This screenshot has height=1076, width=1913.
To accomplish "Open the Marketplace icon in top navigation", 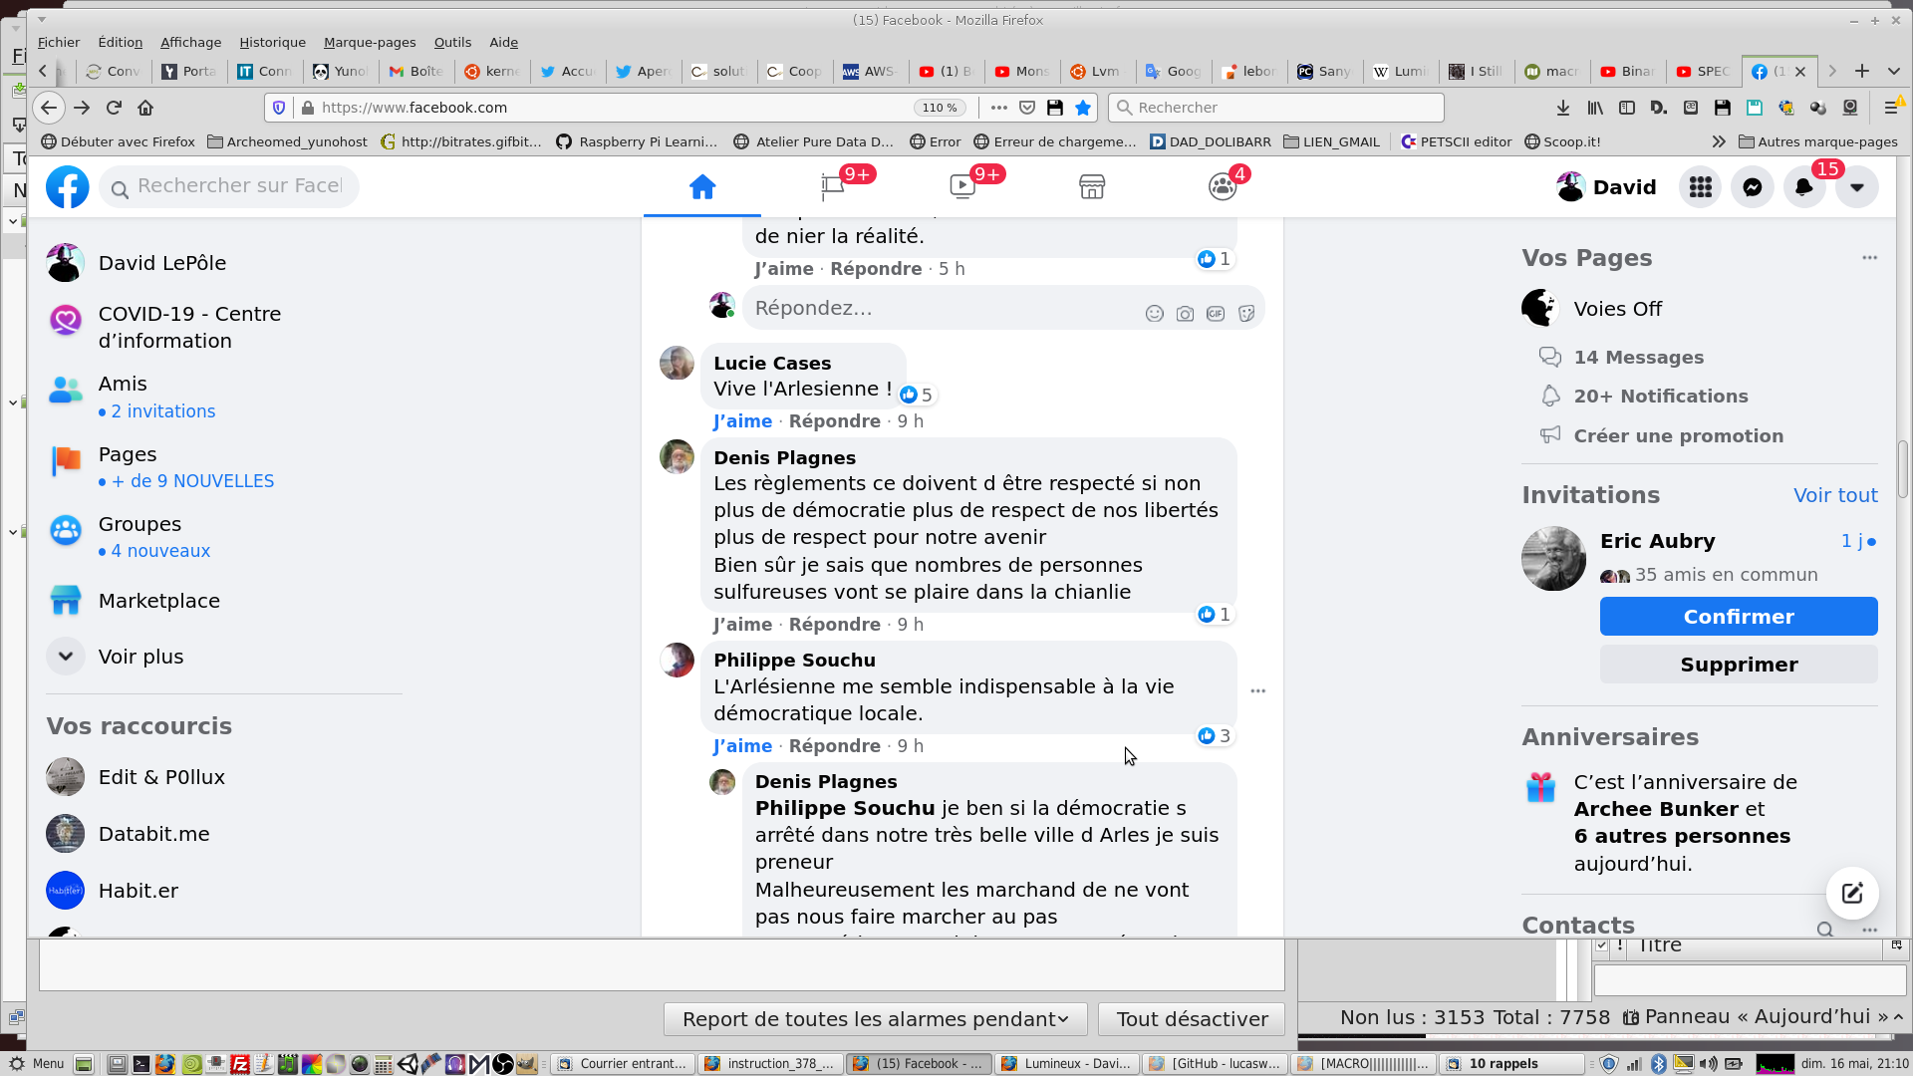I will pos(1092,187).
